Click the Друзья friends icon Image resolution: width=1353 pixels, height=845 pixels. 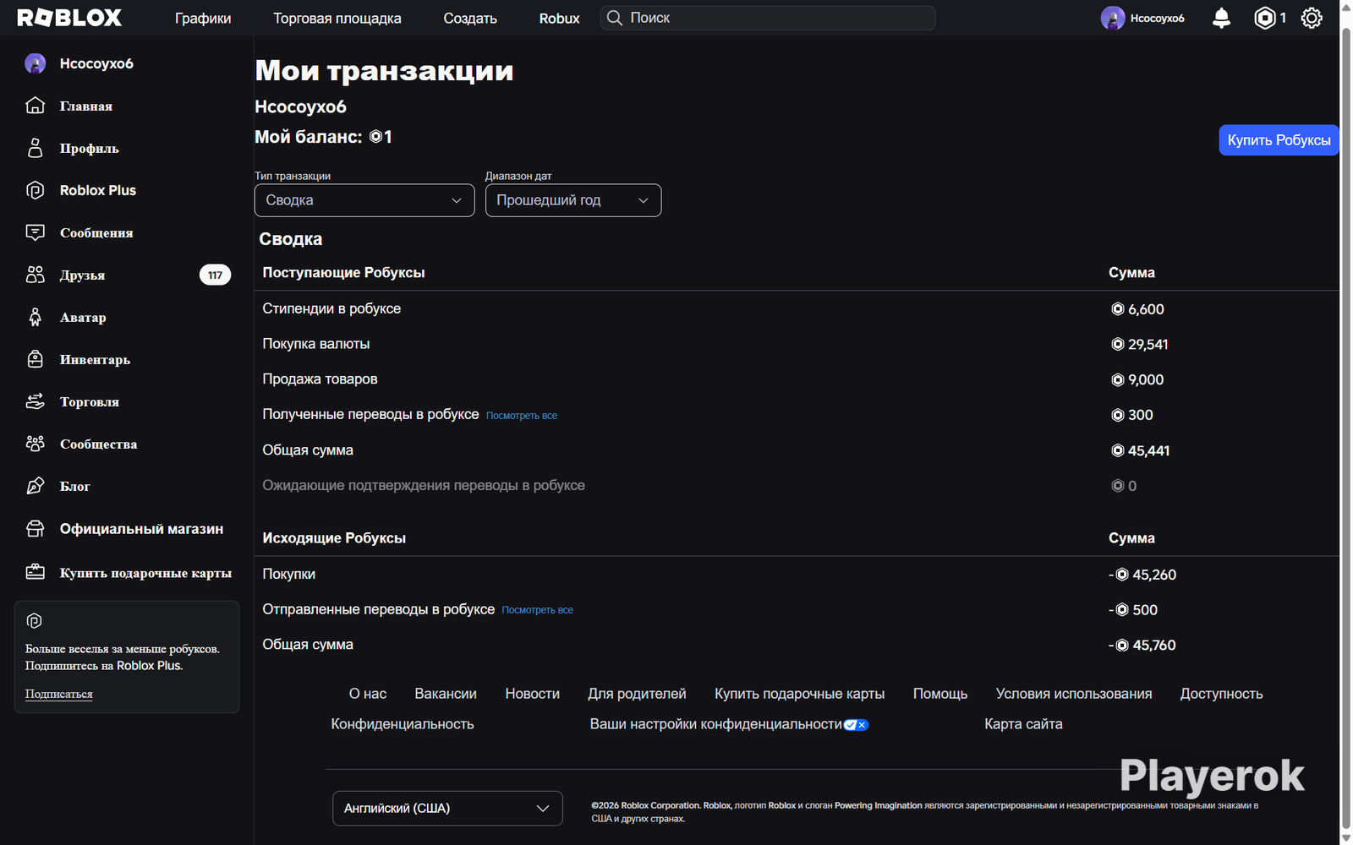click(36, 275)
